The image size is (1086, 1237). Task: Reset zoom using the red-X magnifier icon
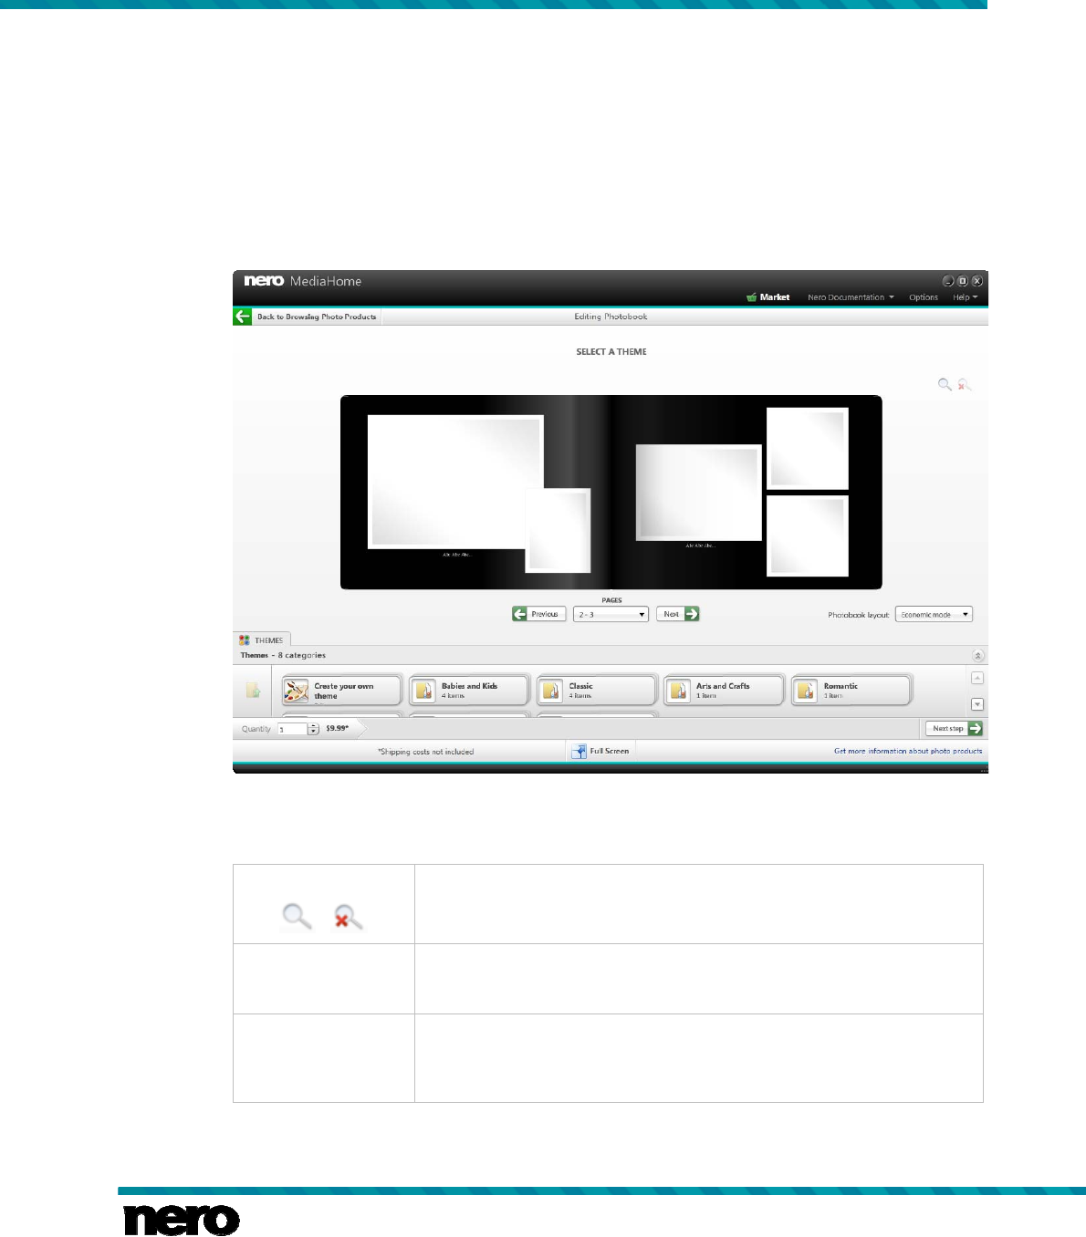click(x=965, y=385)
